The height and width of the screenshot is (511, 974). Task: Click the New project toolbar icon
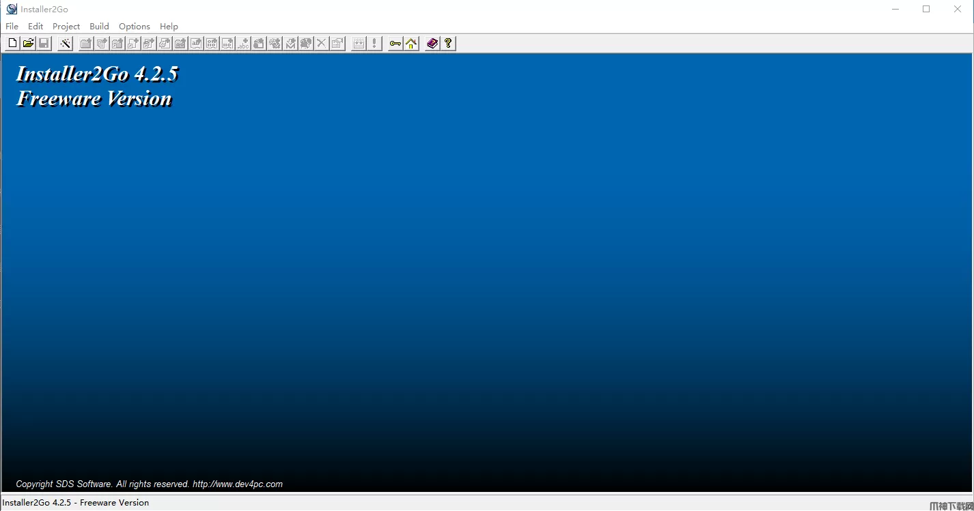tap(12, 44)
